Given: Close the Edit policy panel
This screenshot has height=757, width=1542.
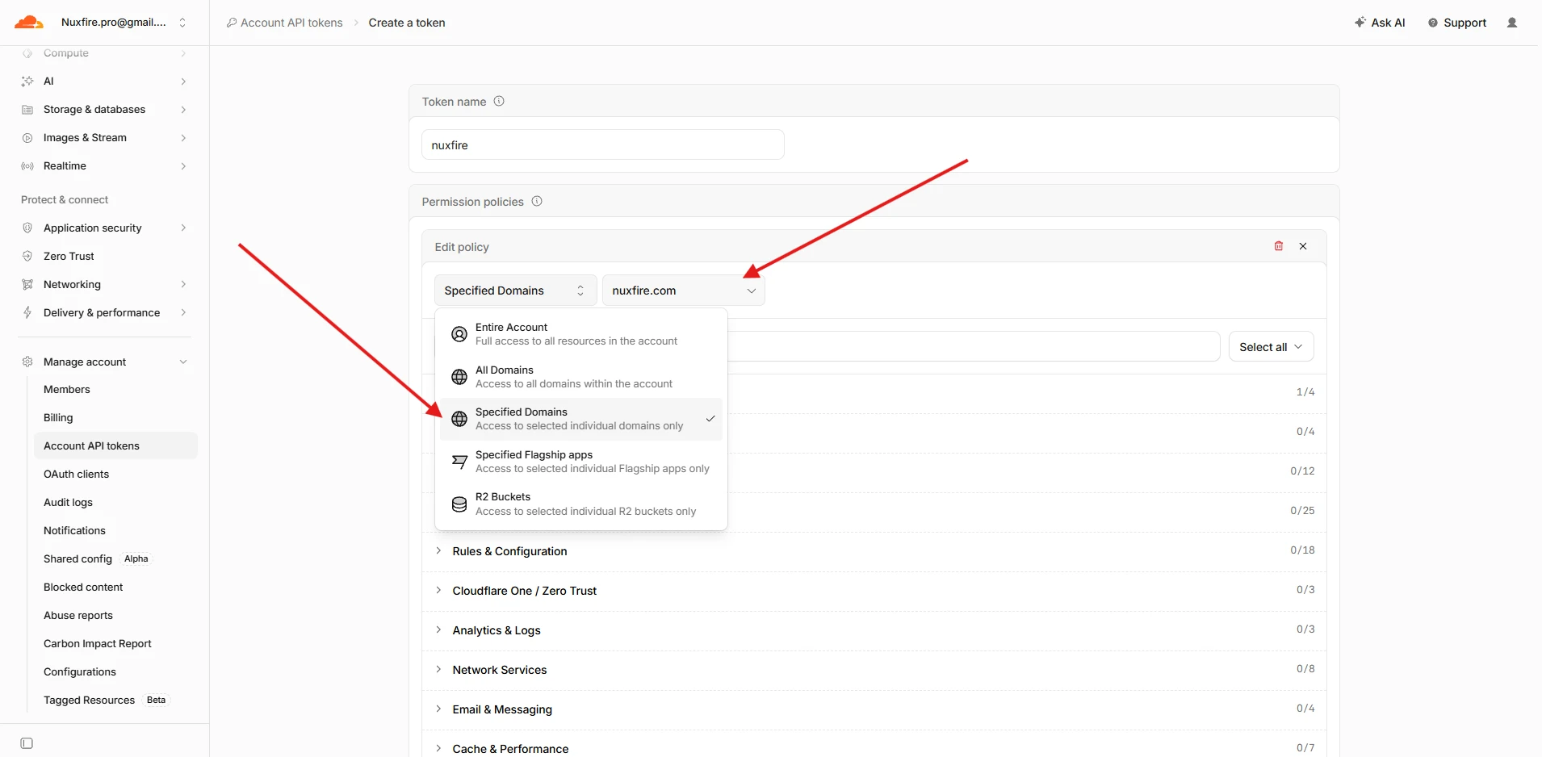Looking at the screenshot, I should coord(1303,246).
